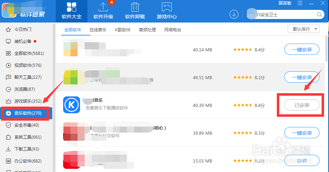329x172 pixels.
Task: Click the browser icon beside 浏览器
Action: [x=8, y=89]
